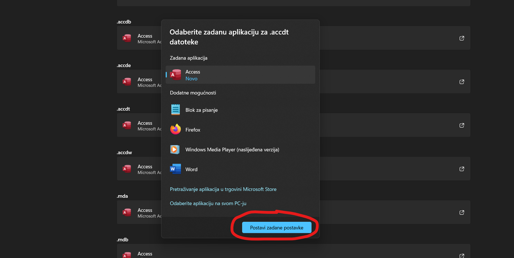Image resolution: width=514 pixels, height=258 pixels.
Task: Click the Access icon in the .mda row
Action: coord(127,212)
